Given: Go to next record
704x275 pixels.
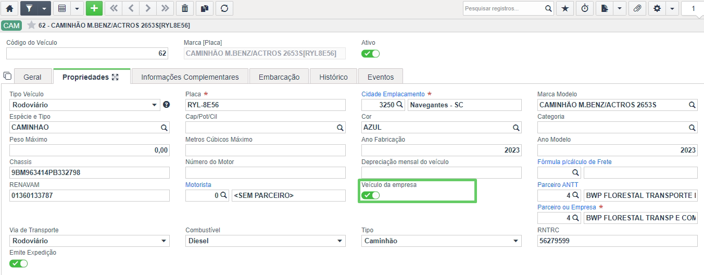Looking at the screenshot, I should point(148,8).
